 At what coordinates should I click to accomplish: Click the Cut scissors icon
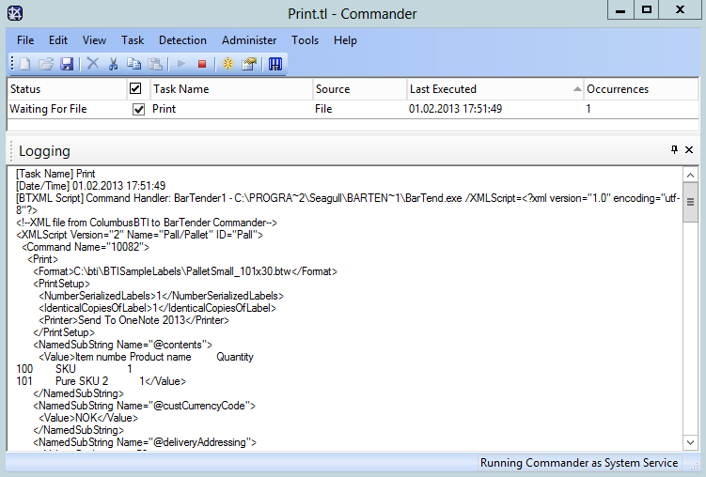(113, 64)
